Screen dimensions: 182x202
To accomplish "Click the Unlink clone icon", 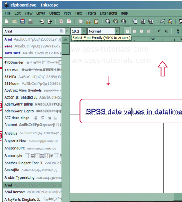I will click(151, 21).
